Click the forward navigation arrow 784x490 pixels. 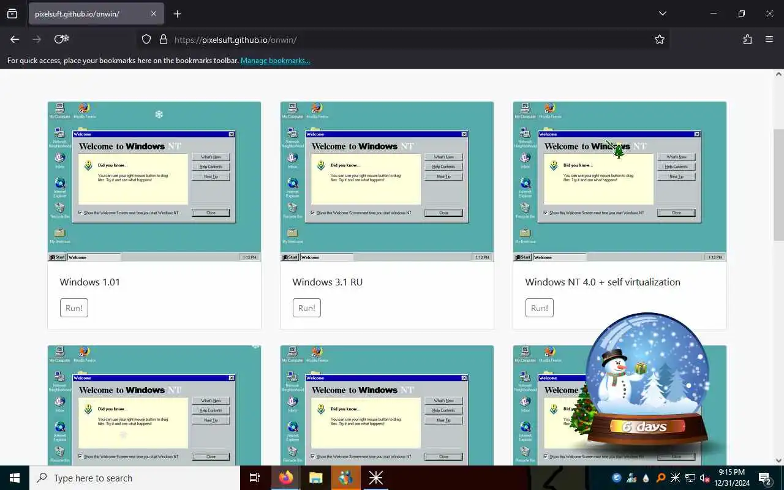pyautogui.click(x=37, y=39)
